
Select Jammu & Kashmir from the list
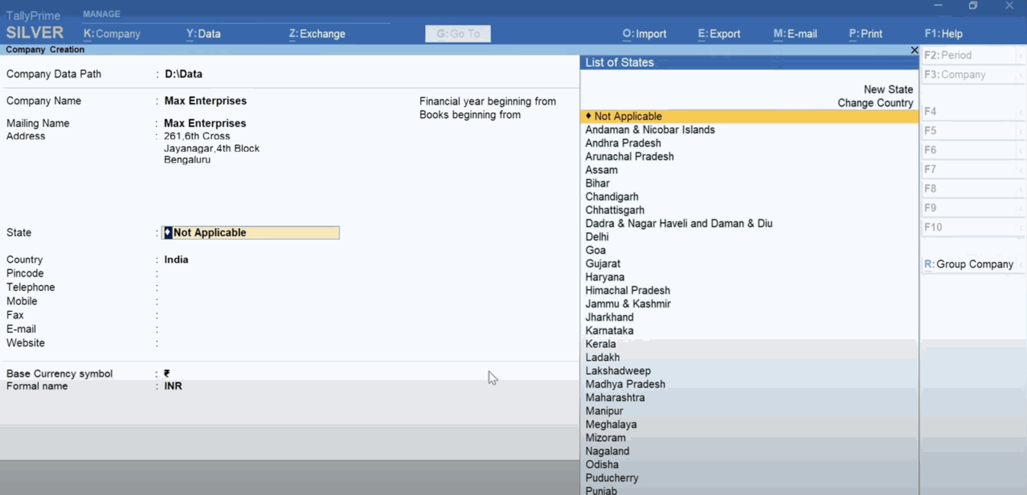click(x=628, y=303)
